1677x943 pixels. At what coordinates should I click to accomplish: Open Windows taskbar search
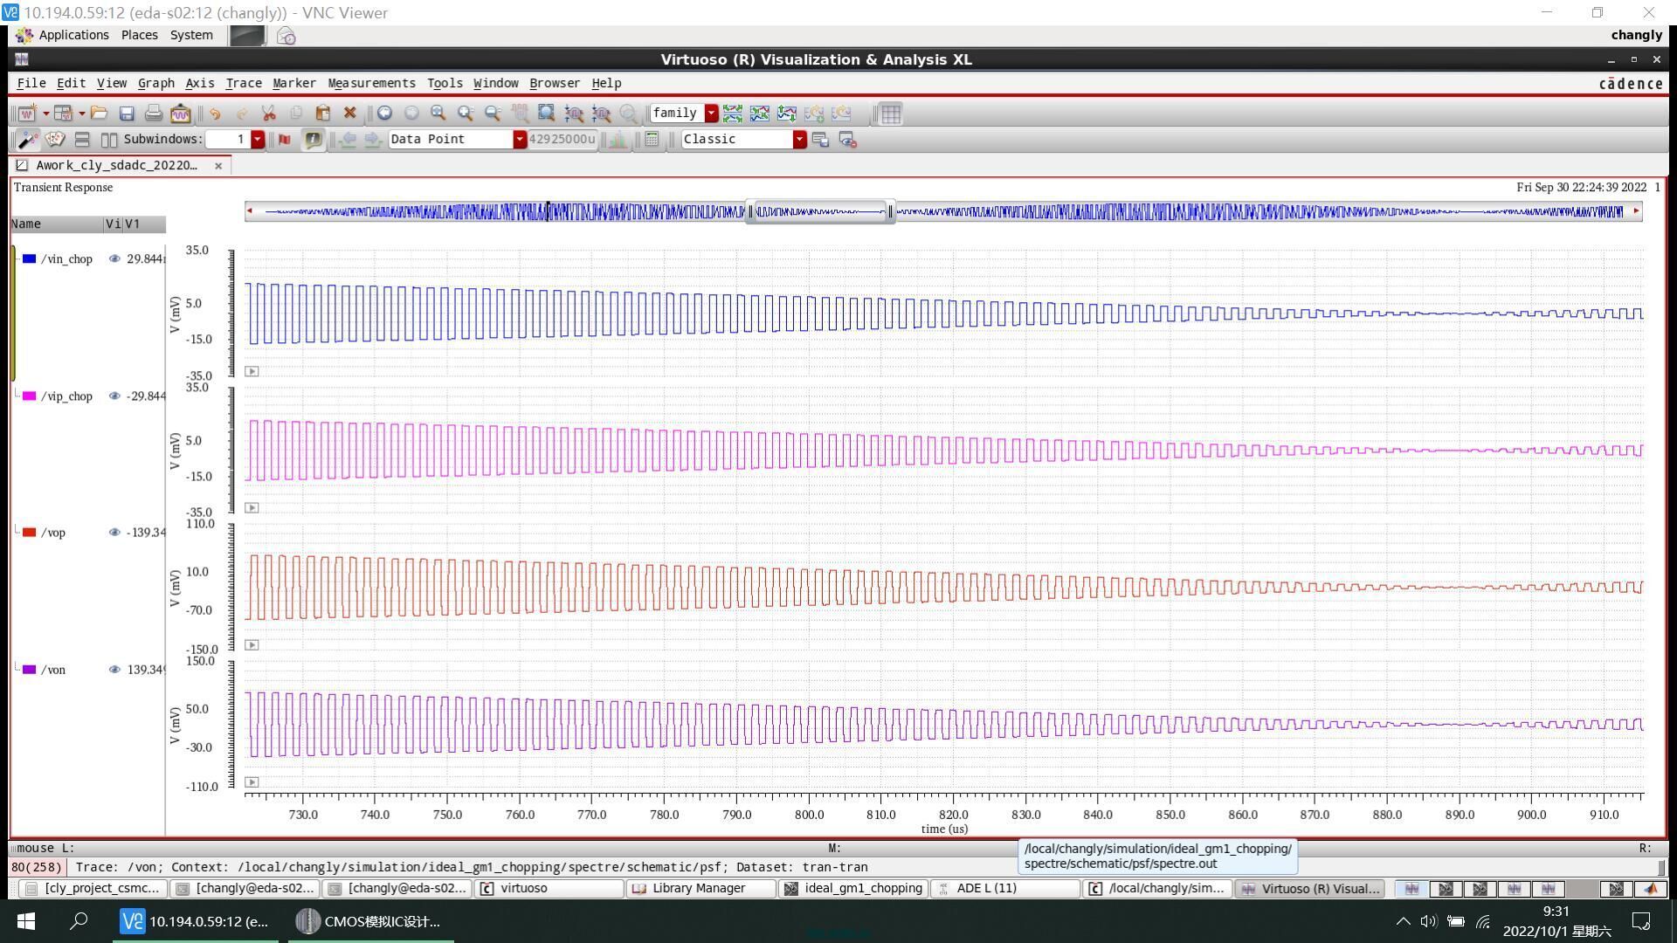point(79,922)
